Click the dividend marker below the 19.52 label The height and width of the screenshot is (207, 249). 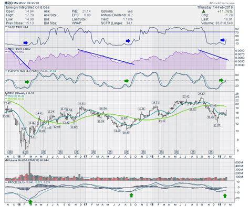click(x=193, y=152)
